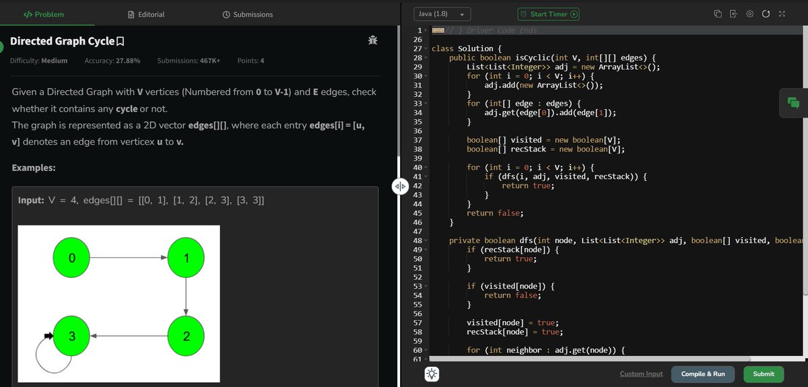Copy code using the copy icon
This screenshot has width=808, height=387.
(718, 14)
